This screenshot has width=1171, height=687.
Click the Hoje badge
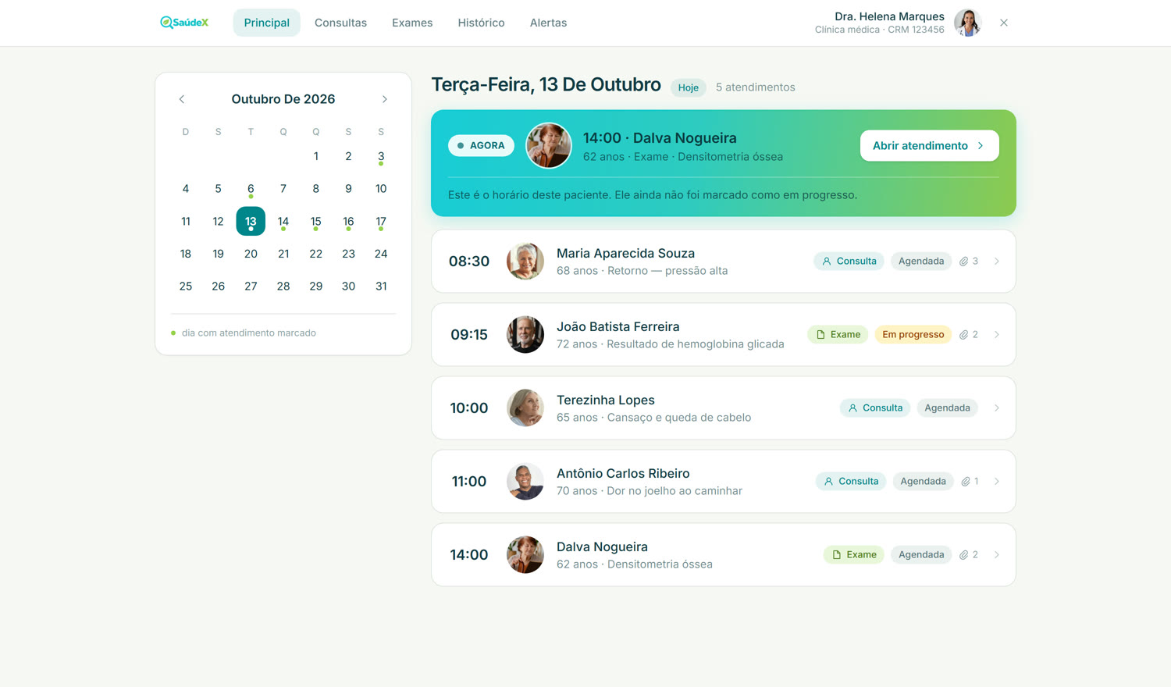[688, 87]
